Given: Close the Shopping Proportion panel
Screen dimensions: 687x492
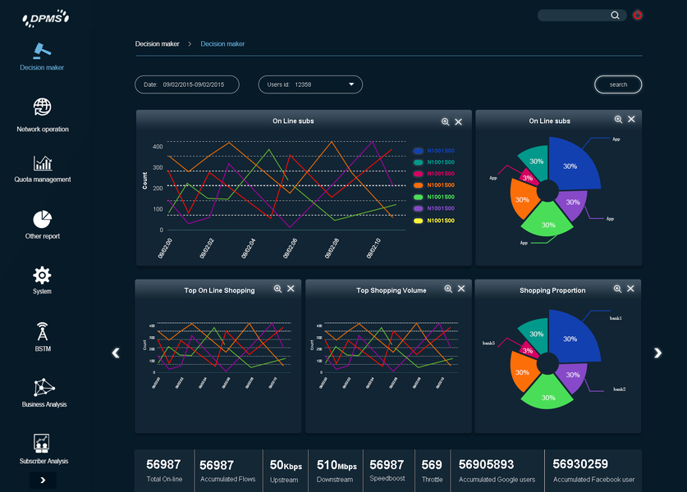Looking at the screenshot, I should click(x=630, y=289).
